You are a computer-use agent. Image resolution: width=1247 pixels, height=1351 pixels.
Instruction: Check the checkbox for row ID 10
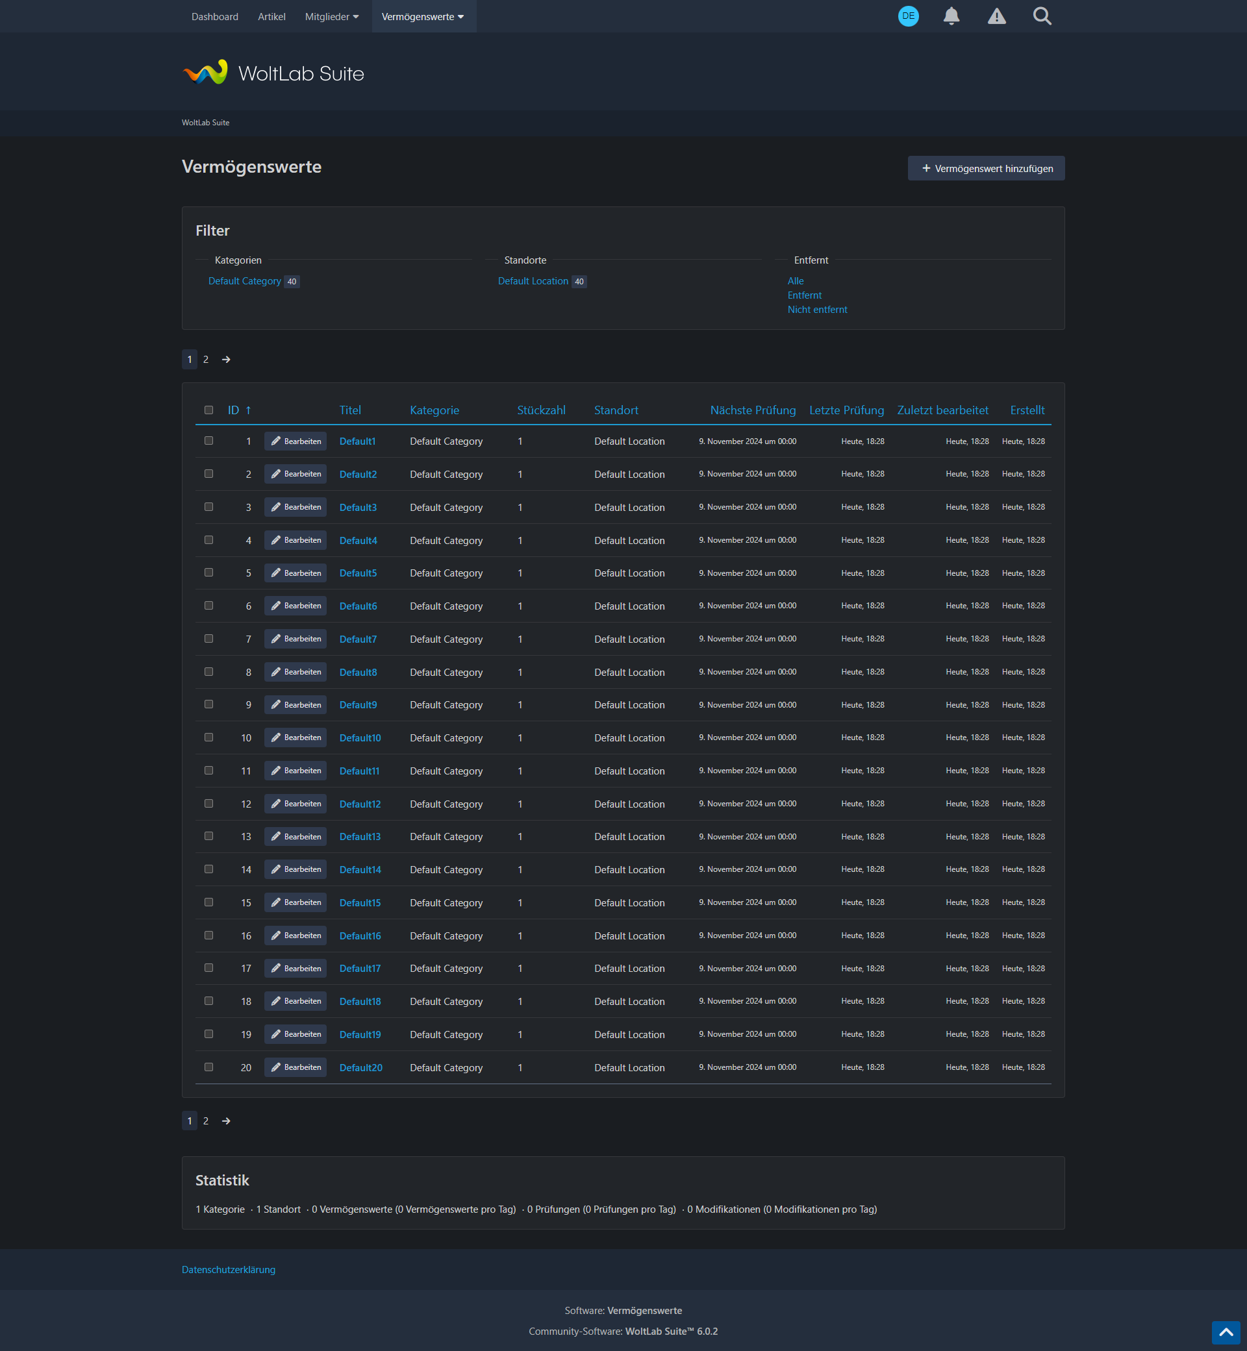[x=208, y=737]
